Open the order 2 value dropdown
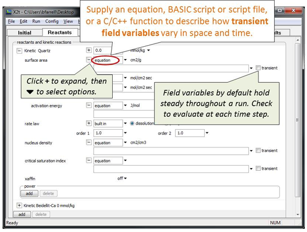307x232 pixels. click(207, 133)
